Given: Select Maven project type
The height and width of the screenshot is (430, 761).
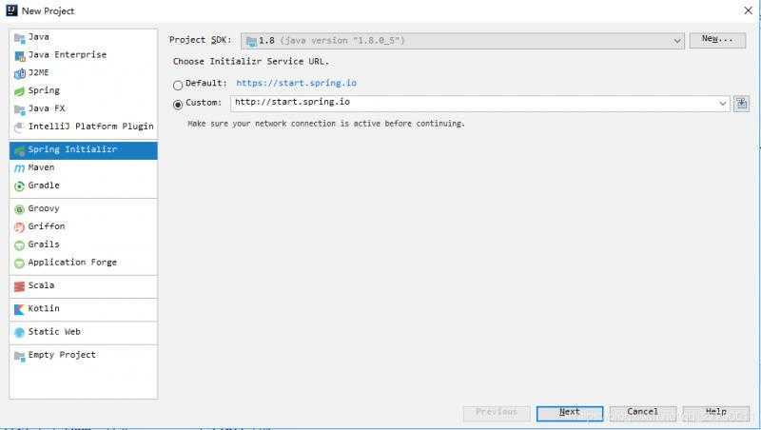Looking at the screenshot, I should click(x=84, y=168).
